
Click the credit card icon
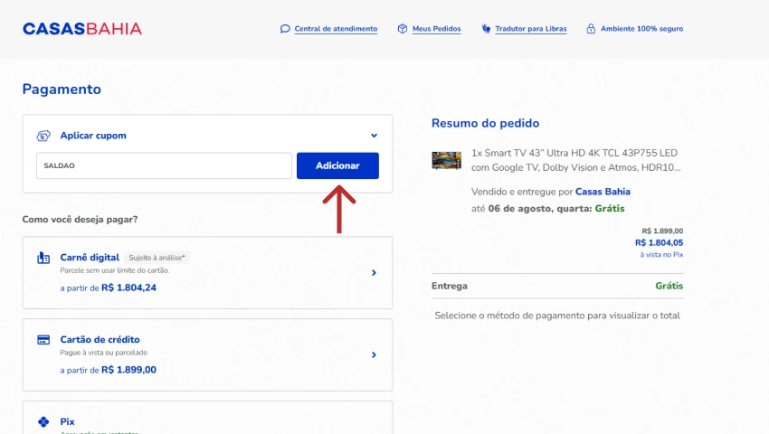click(x=43, y=340)
